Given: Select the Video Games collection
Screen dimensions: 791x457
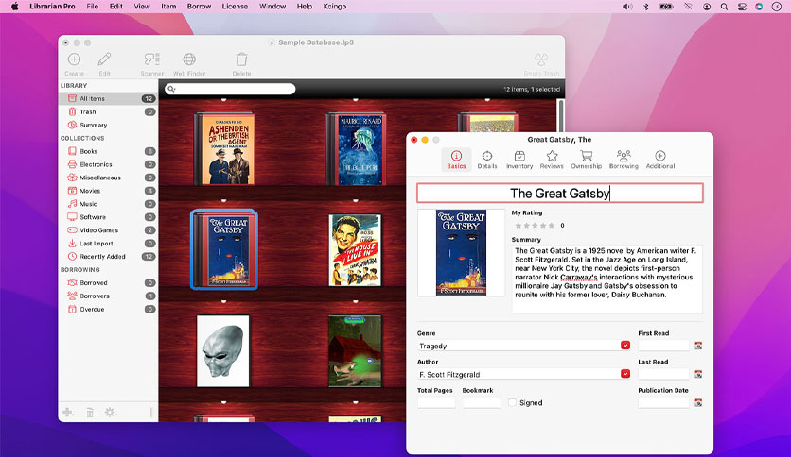Looking at the screenshot, I should [x=109, y=230].
